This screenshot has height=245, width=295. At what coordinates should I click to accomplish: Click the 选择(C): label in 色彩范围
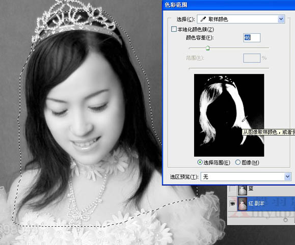pyautogui.click(x=185, y=19)
